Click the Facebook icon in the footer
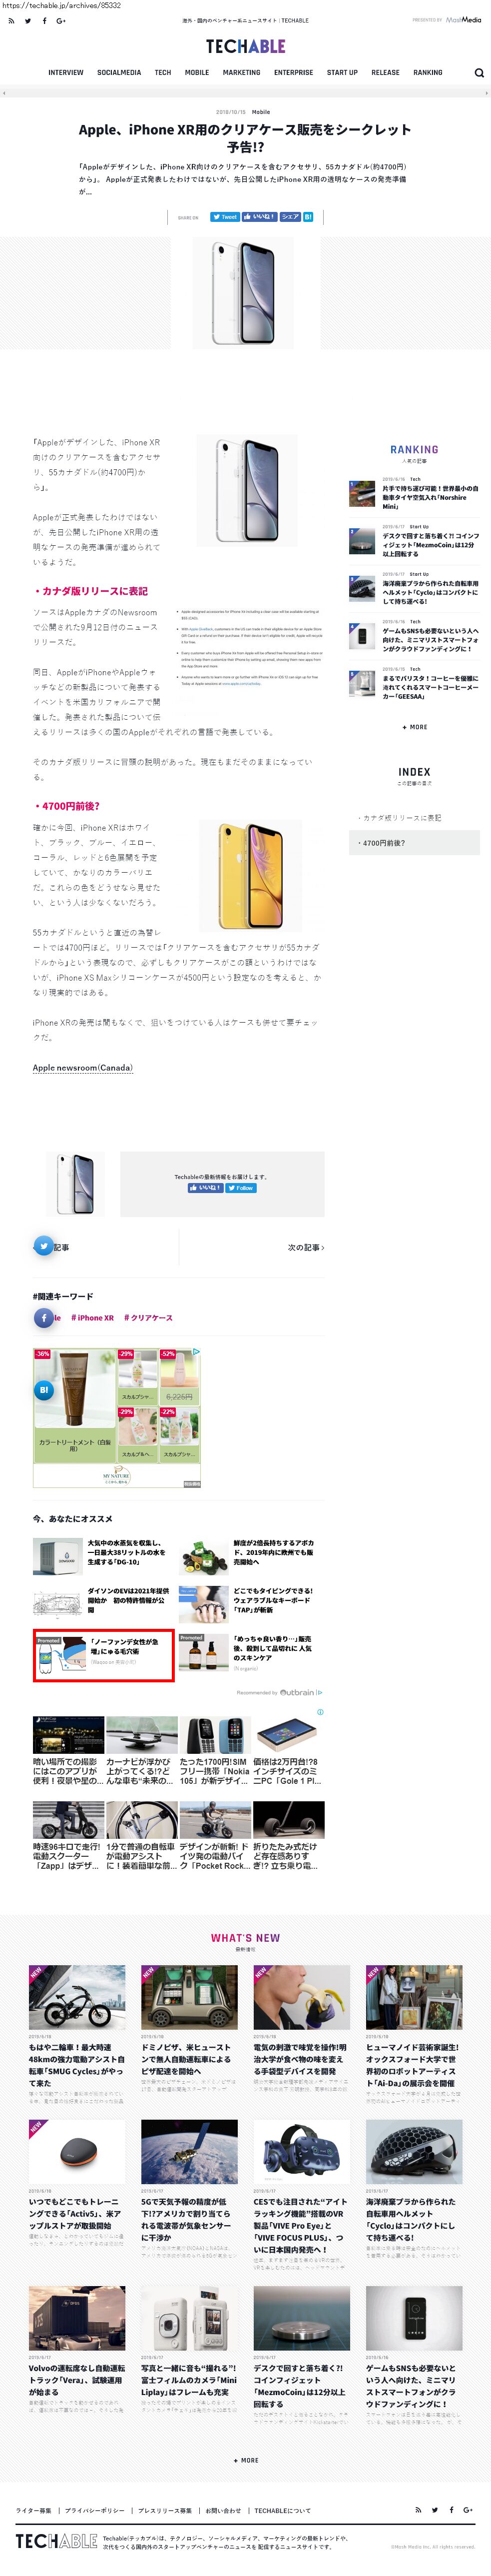The image size is (491, 2576). point(451,2509)
